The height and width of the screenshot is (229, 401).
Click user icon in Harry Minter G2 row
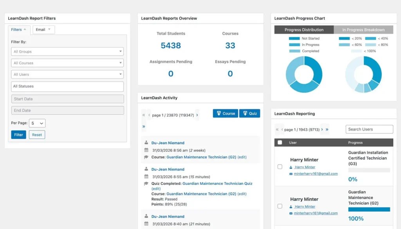tap(291, 207)
